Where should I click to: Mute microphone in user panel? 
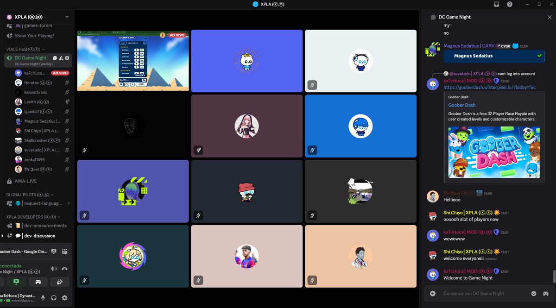tap(43, 298)
